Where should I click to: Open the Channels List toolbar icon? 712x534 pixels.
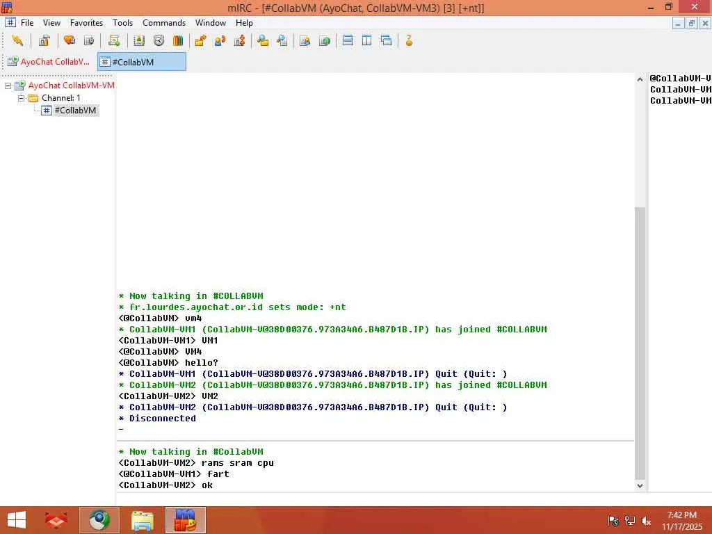click(89, 41)
